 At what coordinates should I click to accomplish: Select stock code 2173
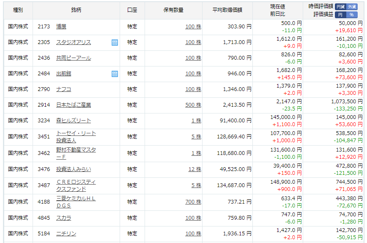click(44, 27)
